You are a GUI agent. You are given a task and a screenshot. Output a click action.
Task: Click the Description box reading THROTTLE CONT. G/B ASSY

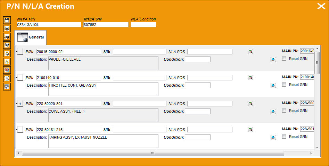tap(103, 89)
